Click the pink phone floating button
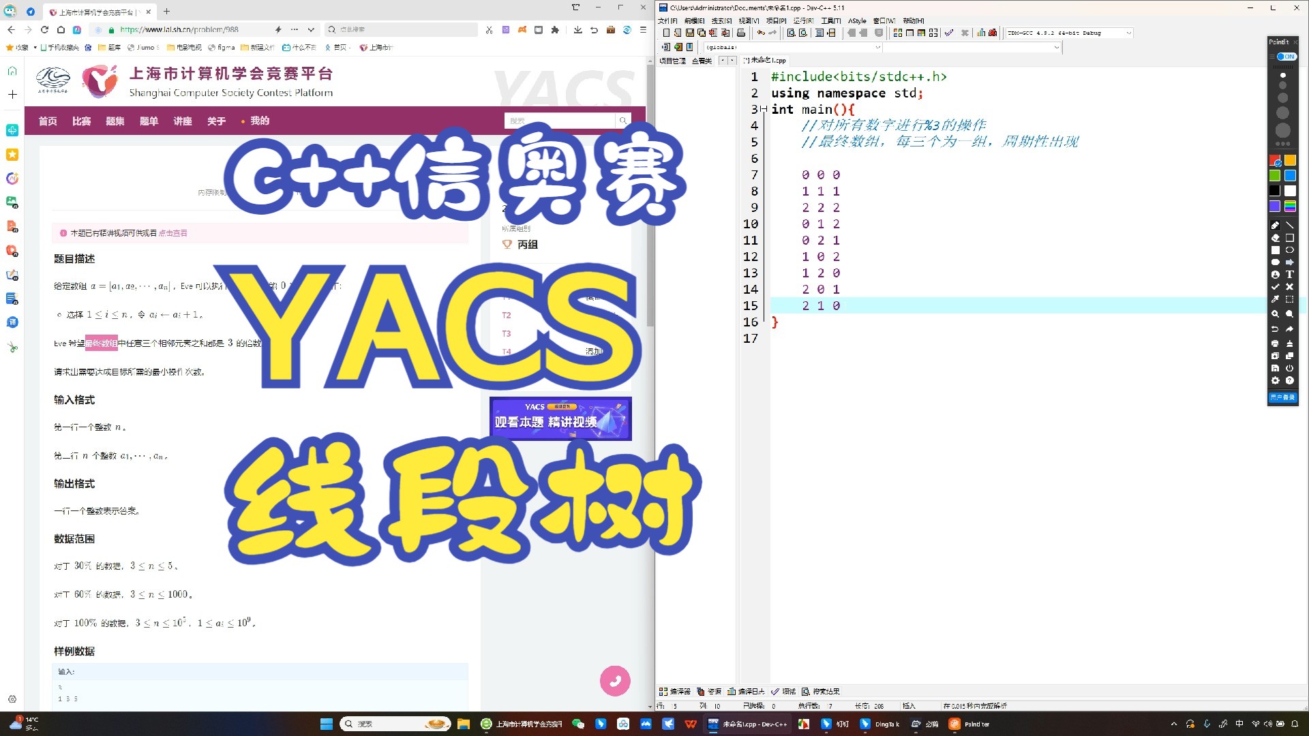The image size is (1309, 736). click(615, 681)
